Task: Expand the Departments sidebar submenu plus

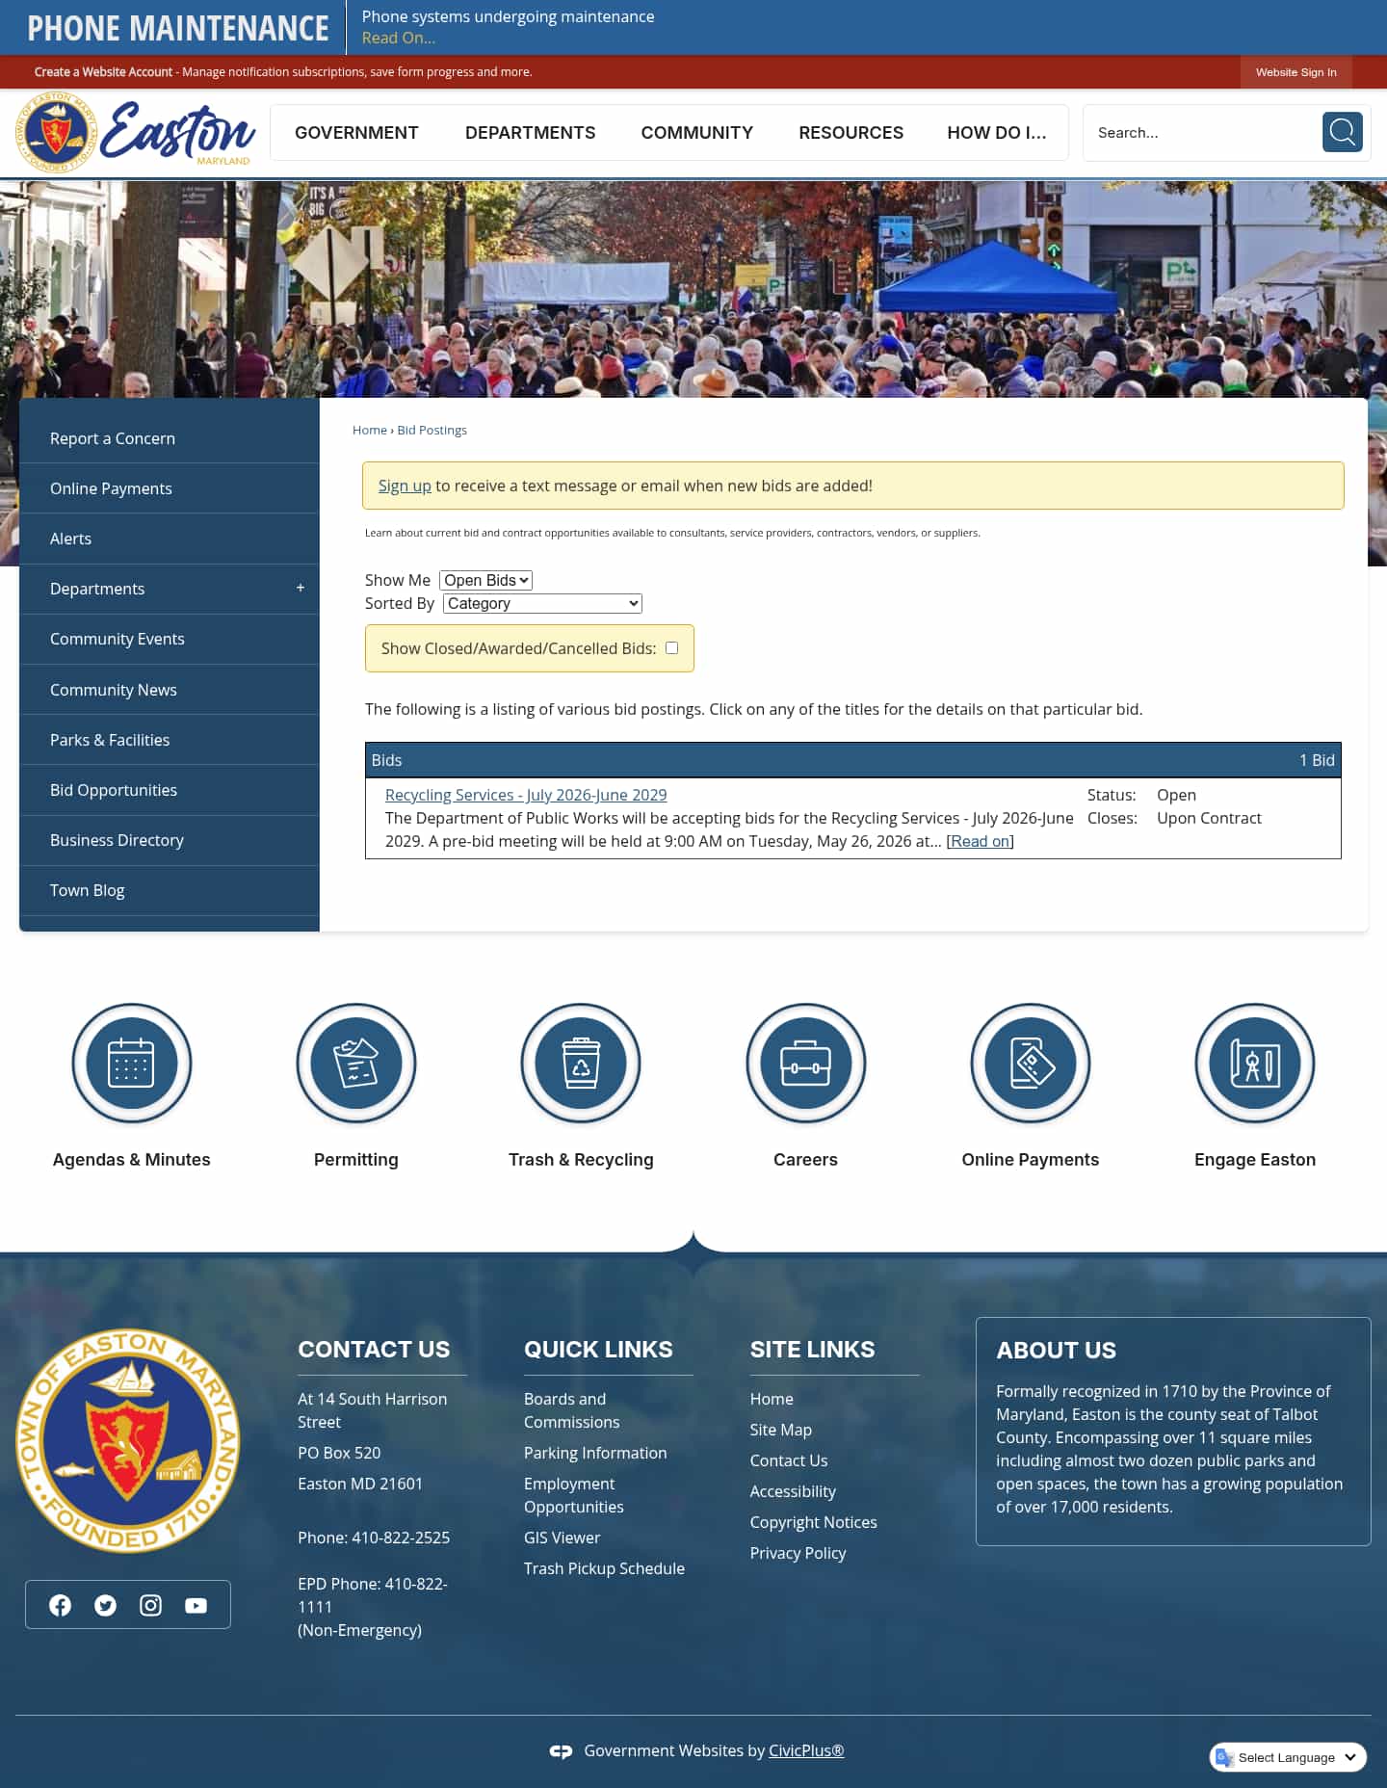Action: (301, 588)
